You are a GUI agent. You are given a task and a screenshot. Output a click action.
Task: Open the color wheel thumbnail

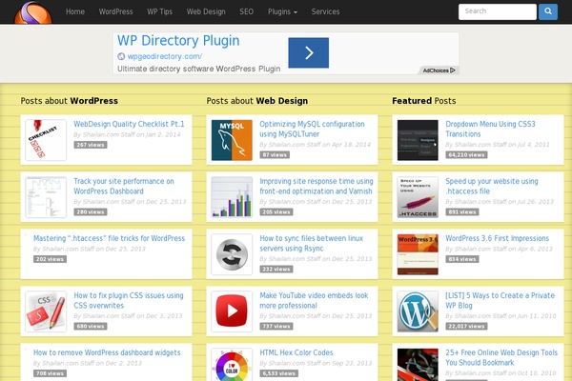point(232,365)
